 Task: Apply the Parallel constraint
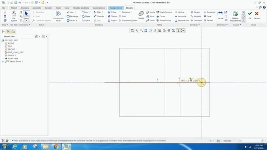tap(208, 20)
